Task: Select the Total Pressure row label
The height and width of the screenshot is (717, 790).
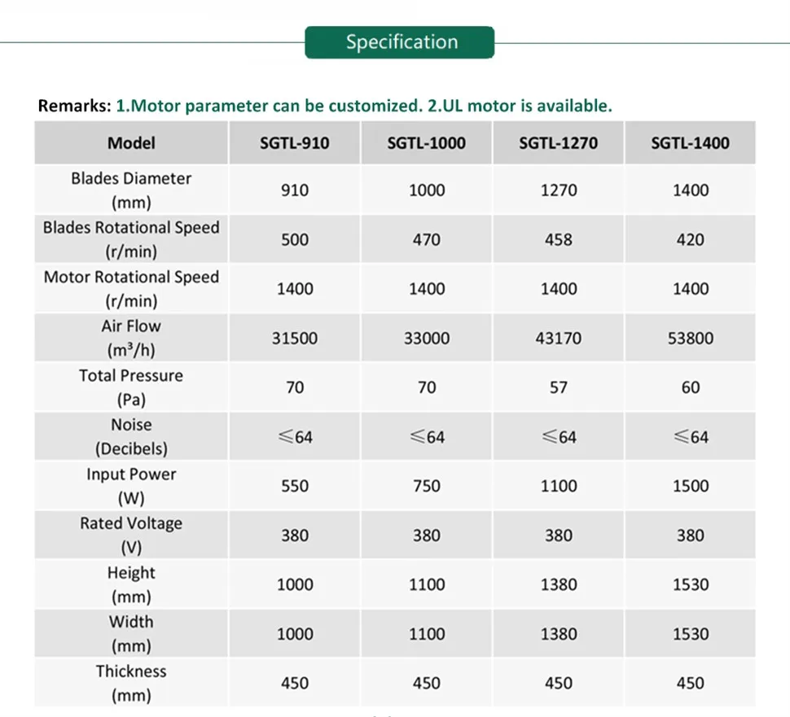Action: pos(131,387)
